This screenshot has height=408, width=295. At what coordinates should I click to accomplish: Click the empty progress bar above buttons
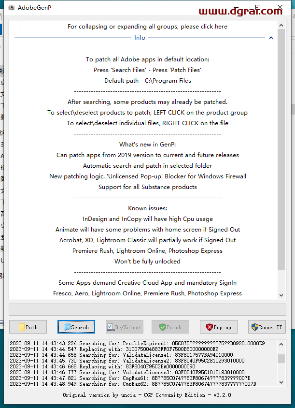click(x=147, y=310)
